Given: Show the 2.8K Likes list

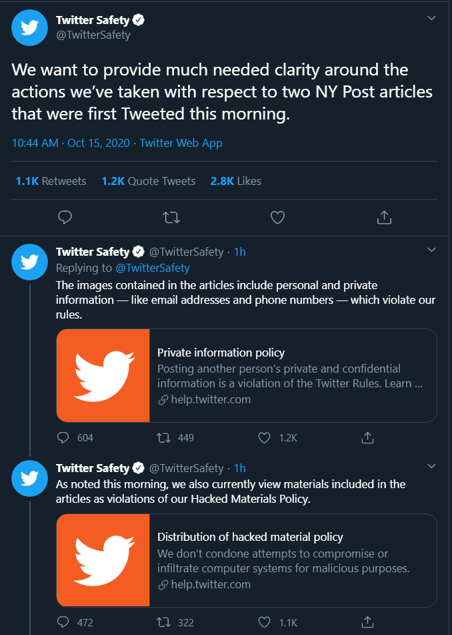Looking at the screenshot, I should pyautogui.click(x=236, y=181).
